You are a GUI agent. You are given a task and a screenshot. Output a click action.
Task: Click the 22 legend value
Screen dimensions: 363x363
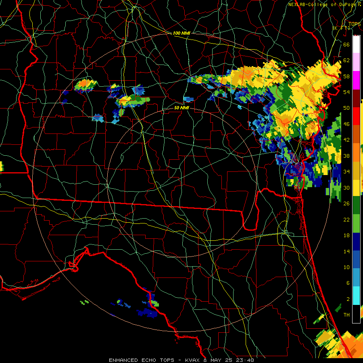[346, 219]
